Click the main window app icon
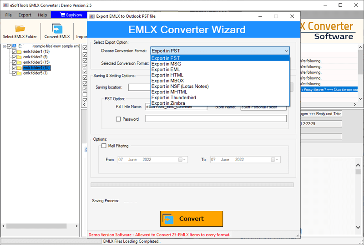 point(5,5)
